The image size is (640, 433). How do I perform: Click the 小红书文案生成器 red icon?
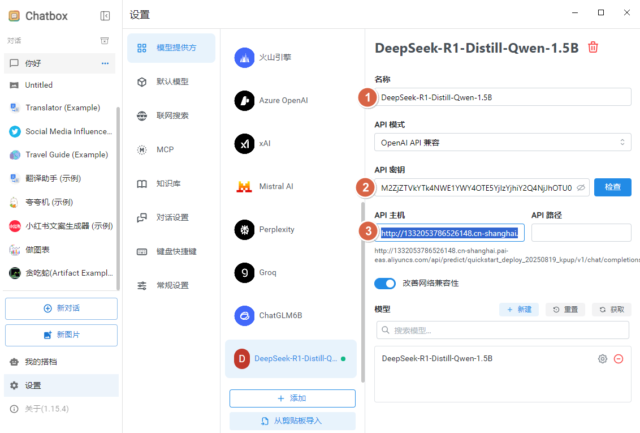tap(15, 226)
